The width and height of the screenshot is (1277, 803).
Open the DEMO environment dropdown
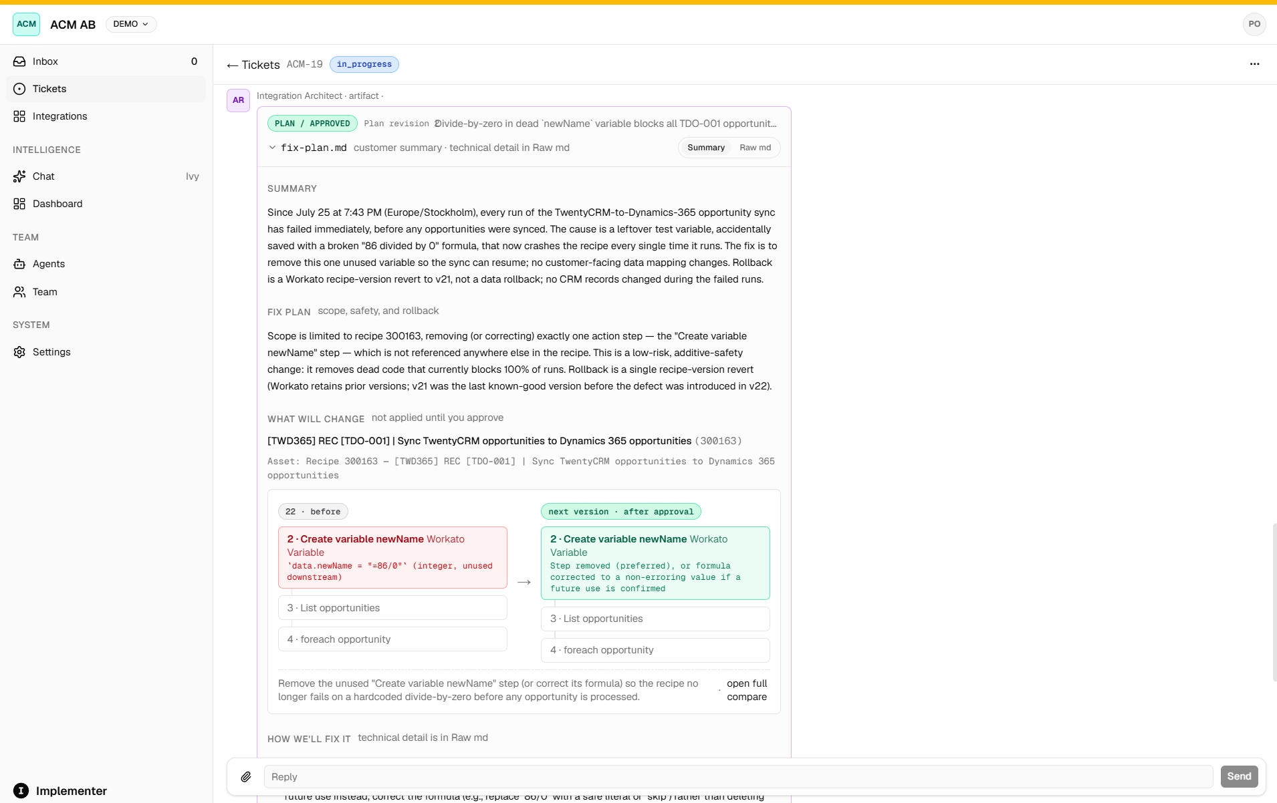[131, 24]
